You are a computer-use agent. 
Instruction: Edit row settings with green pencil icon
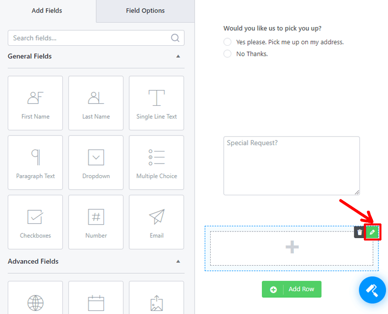(x=372, y=232)
